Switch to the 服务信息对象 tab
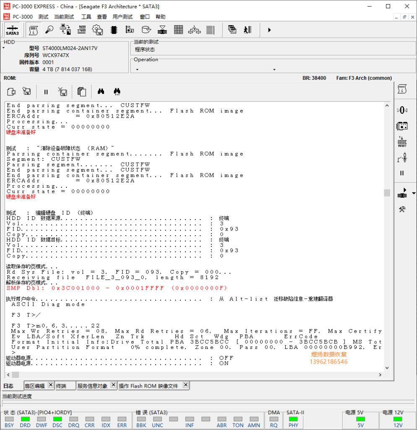Image resolution: width=417 pixels, height=430 pixels. tap(92, 386)
